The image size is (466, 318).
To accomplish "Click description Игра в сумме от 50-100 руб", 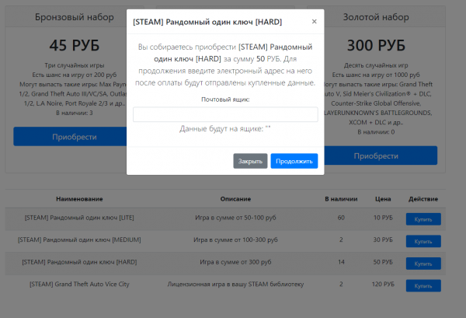I will point(235,218).
